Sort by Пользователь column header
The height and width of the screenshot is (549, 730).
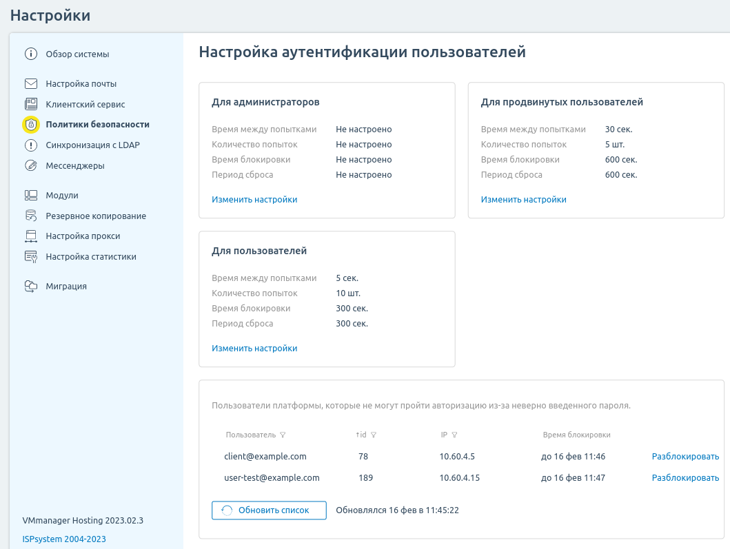[x=251, y=435]
